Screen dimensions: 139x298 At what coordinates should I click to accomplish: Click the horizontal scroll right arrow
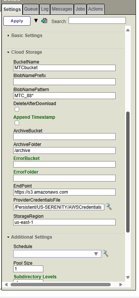121,284
